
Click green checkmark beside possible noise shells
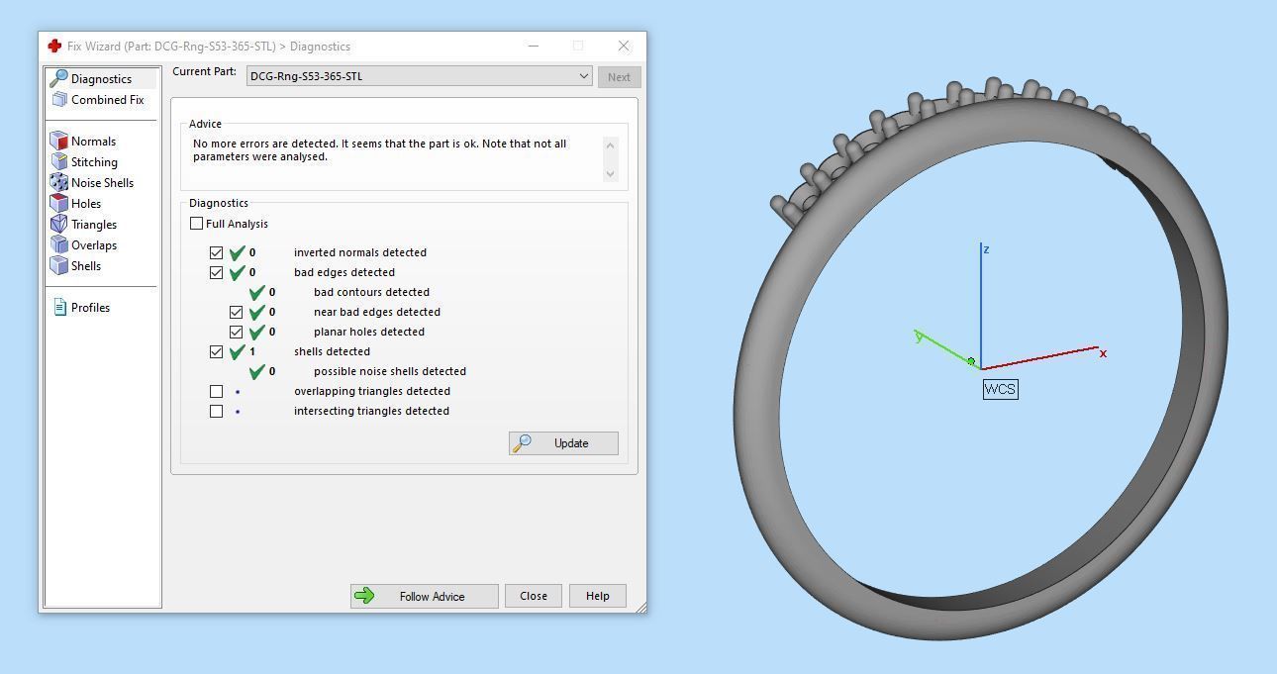[256, 371]
